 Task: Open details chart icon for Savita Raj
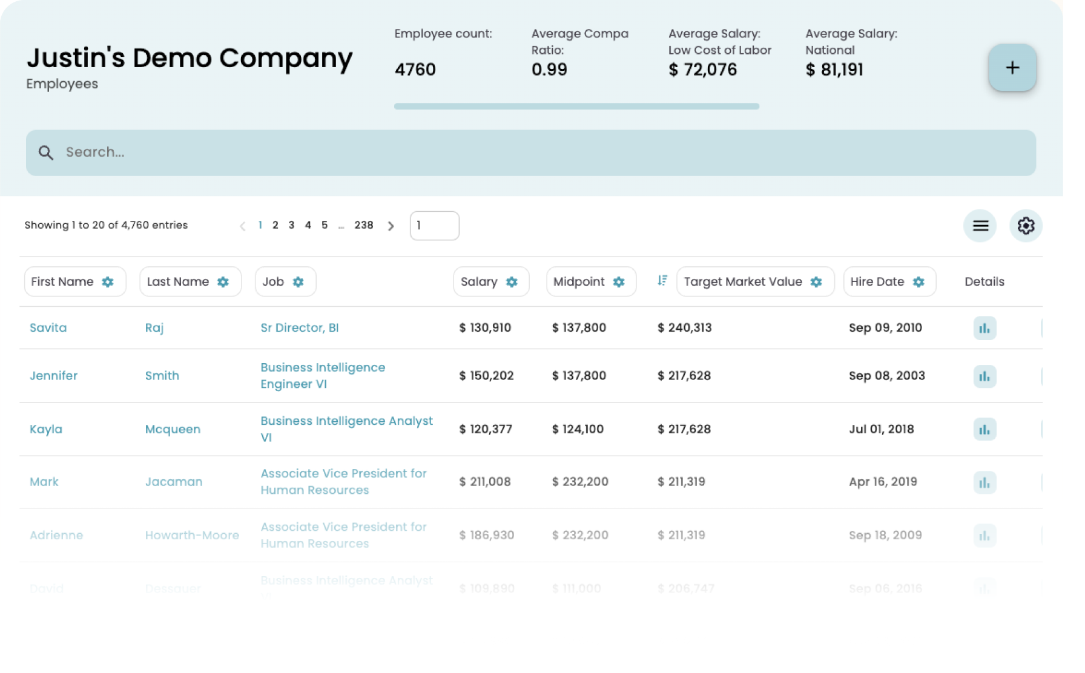[984, 328]
